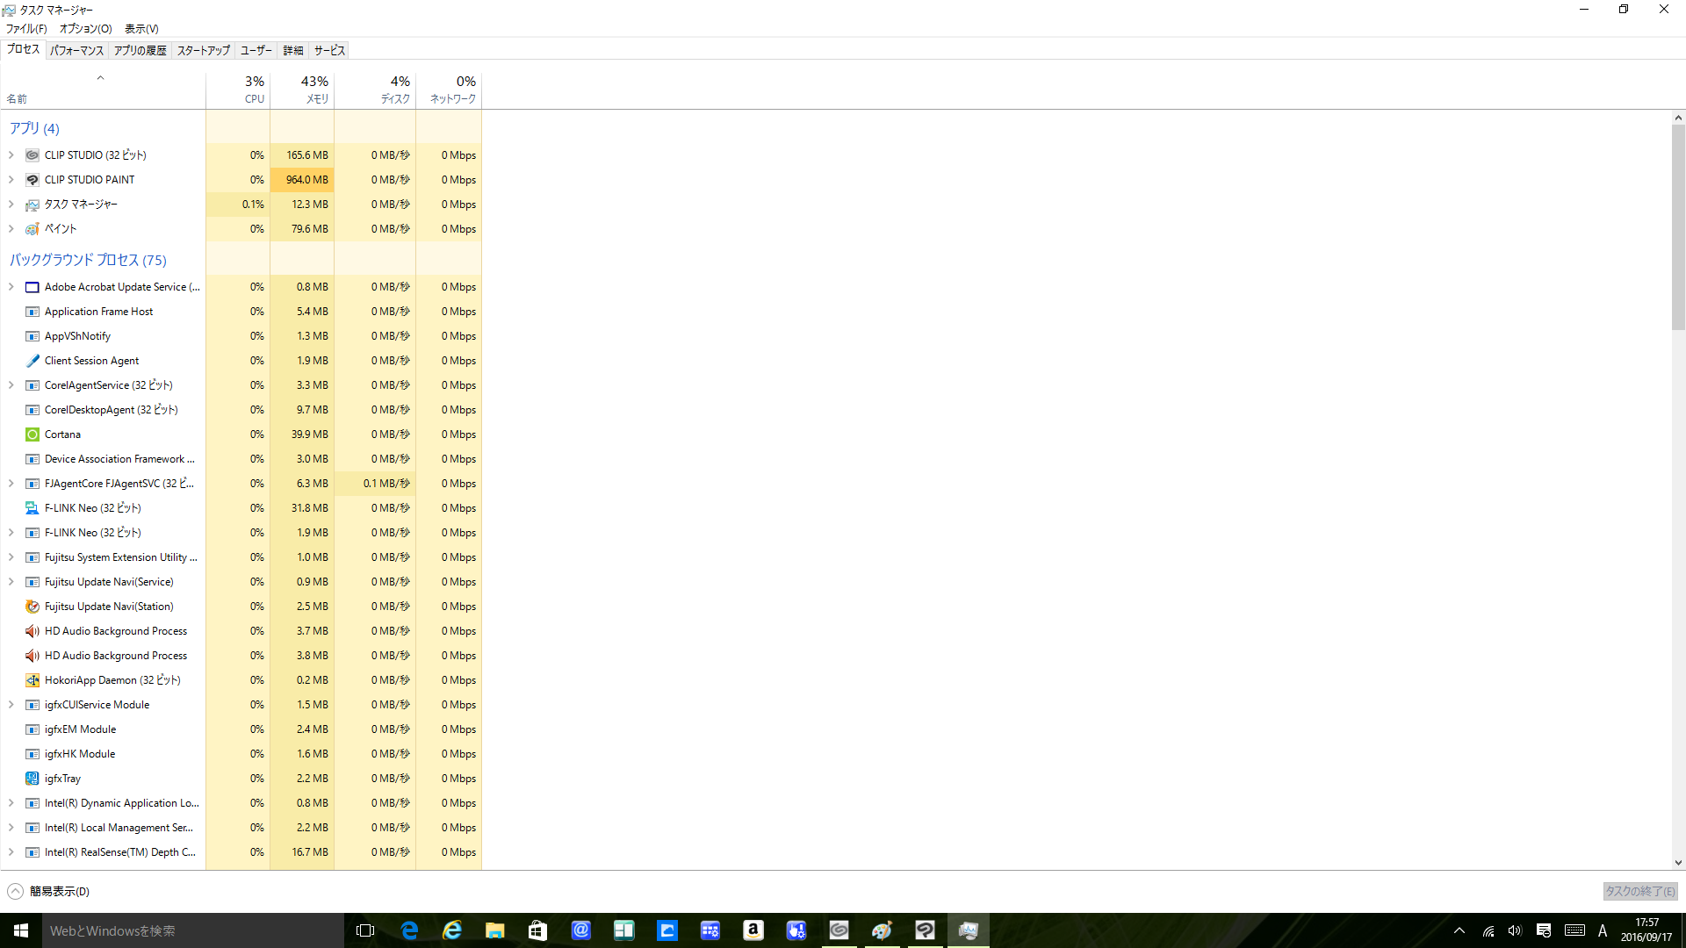
Task: Expand the Adobe Acrobat Update Service entry
Action: click(11, 287)
